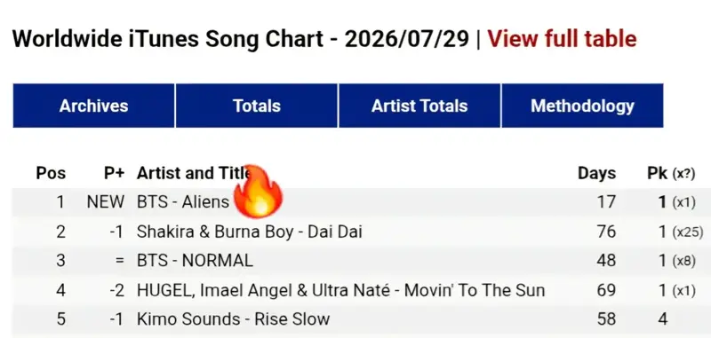Click the P+ column header
Viewport: 711px width, 338px height.
click(114, 173)
